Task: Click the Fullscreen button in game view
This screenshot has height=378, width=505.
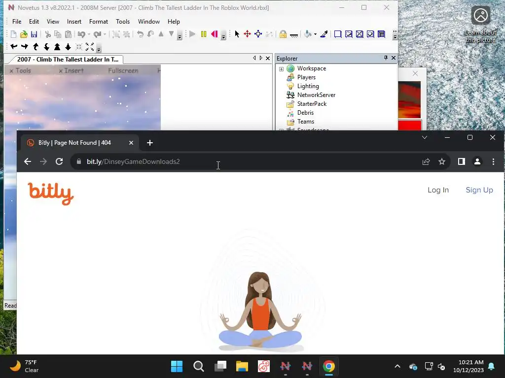Action: pos(123,70)
